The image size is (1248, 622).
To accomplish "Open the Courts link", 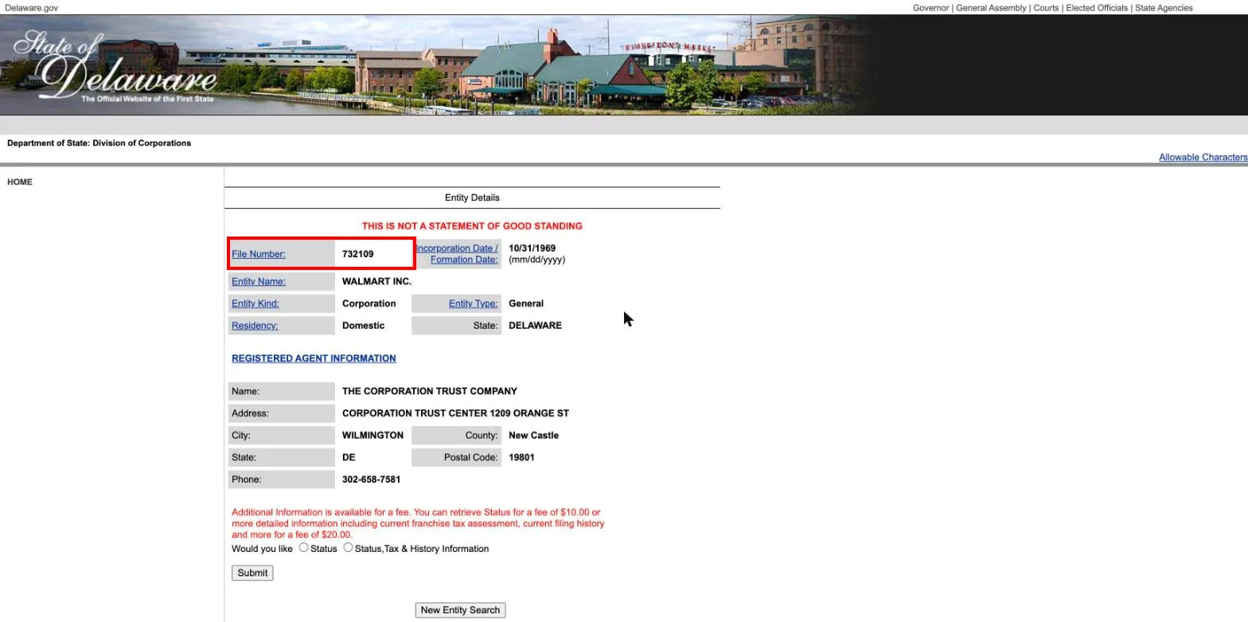I will tap(1046, 8).
